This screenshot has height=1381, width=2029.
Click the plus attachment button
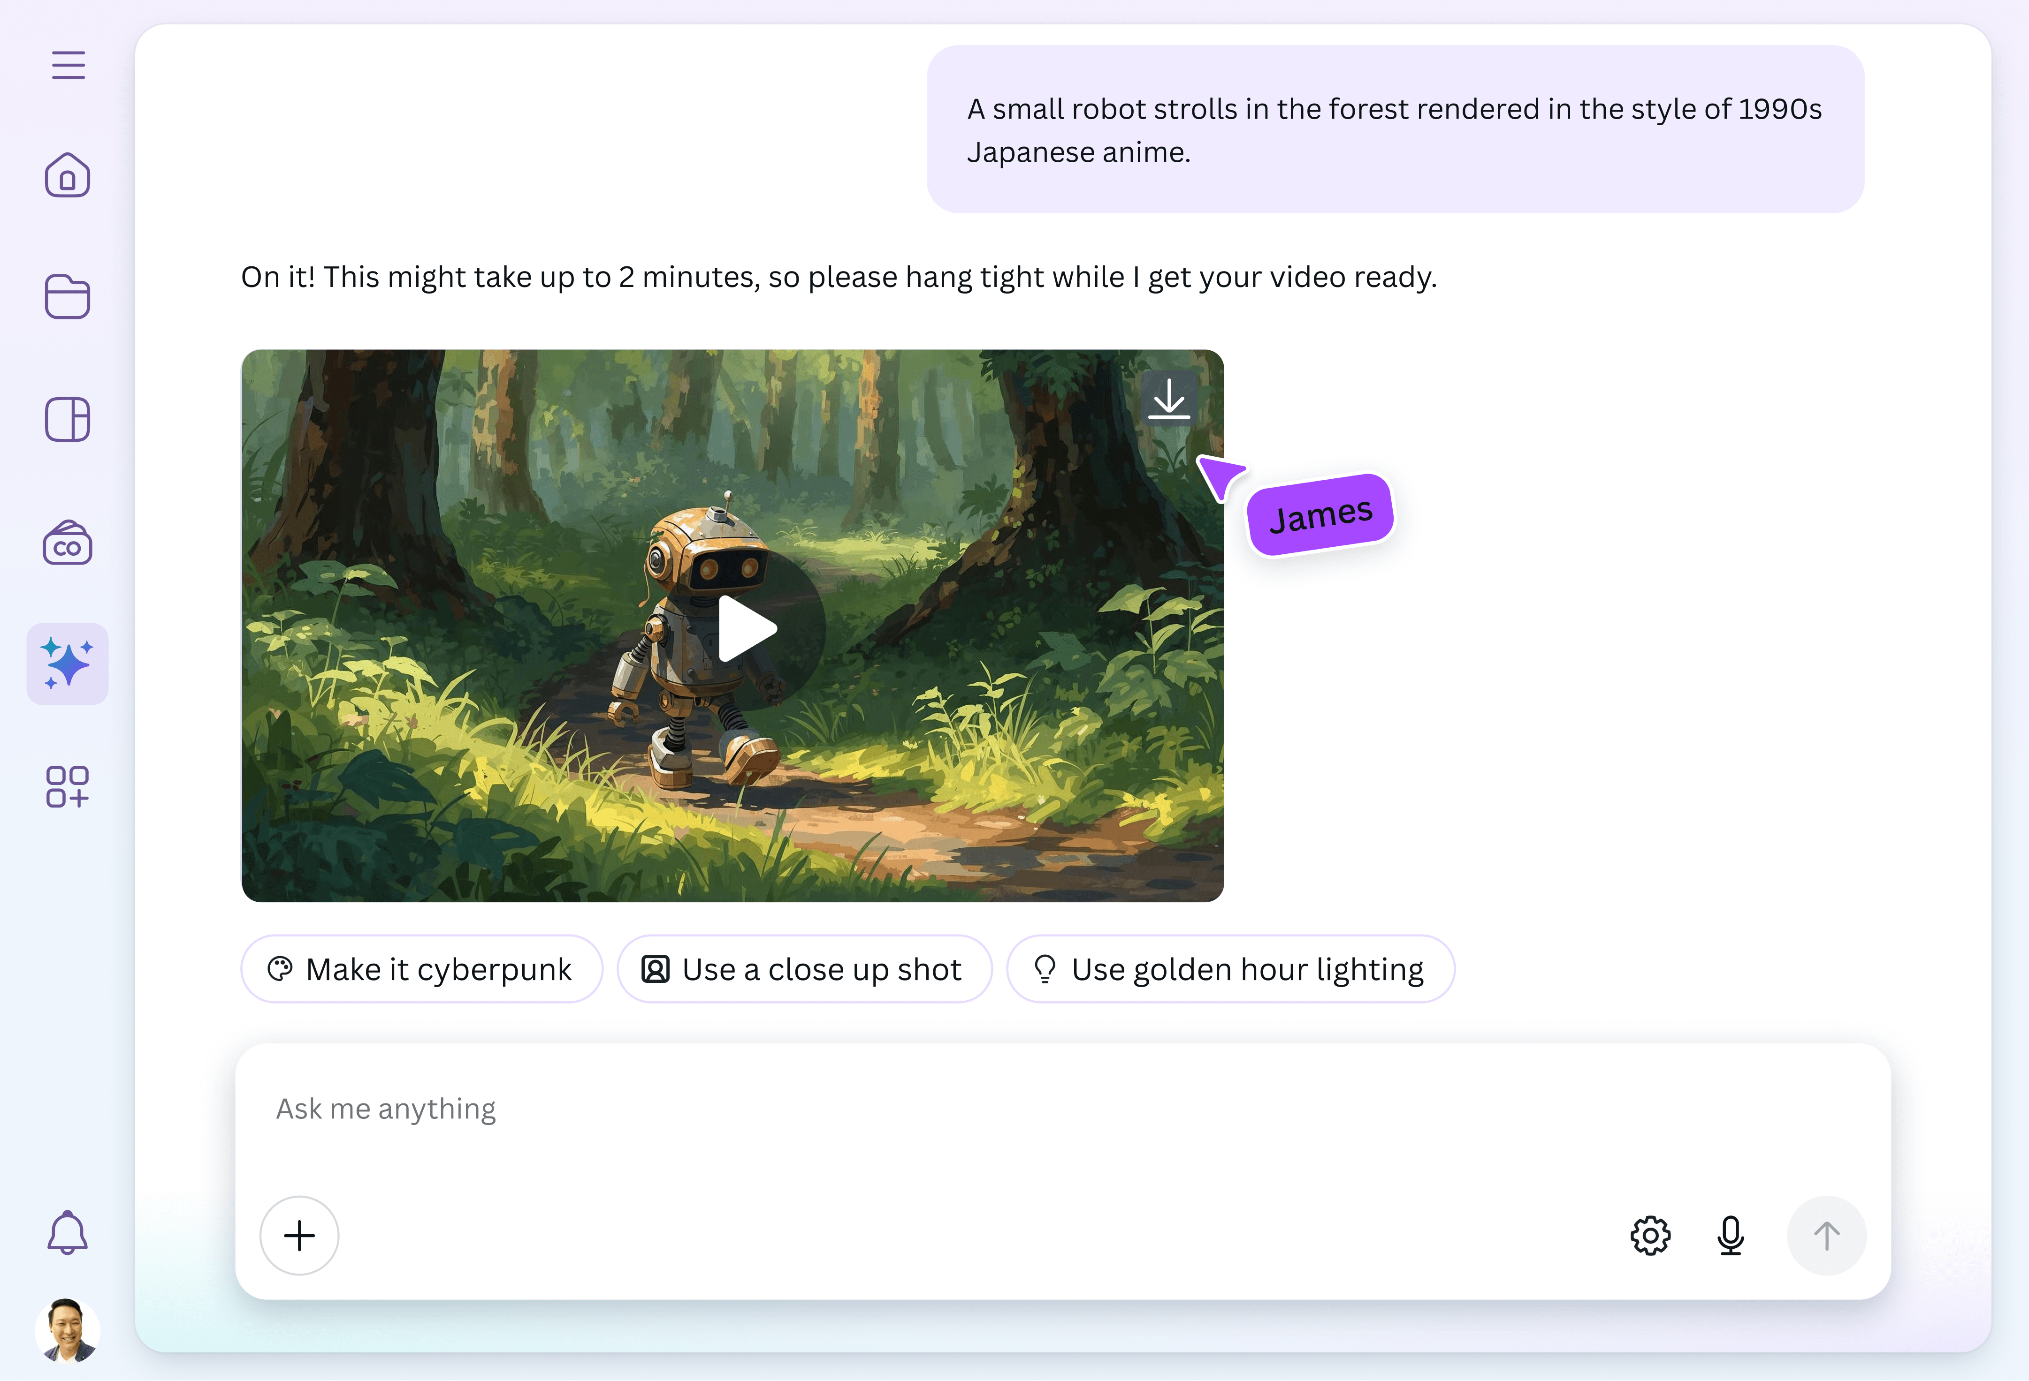(x=299, y=1235)
